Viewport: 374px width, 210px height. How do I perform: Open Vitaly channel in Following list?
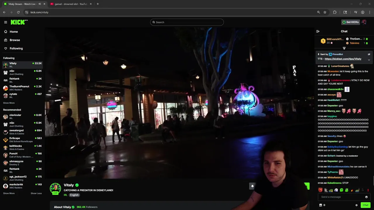point(23,65)
